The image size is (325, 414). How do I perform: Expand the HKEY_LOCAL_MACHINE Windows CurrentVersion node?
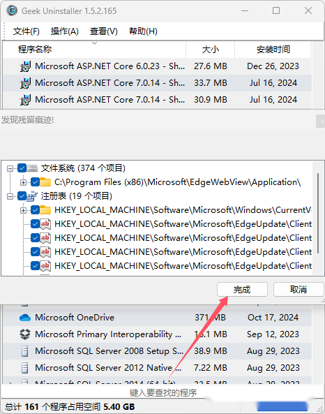pyautogui.click(x=23, y=210)
